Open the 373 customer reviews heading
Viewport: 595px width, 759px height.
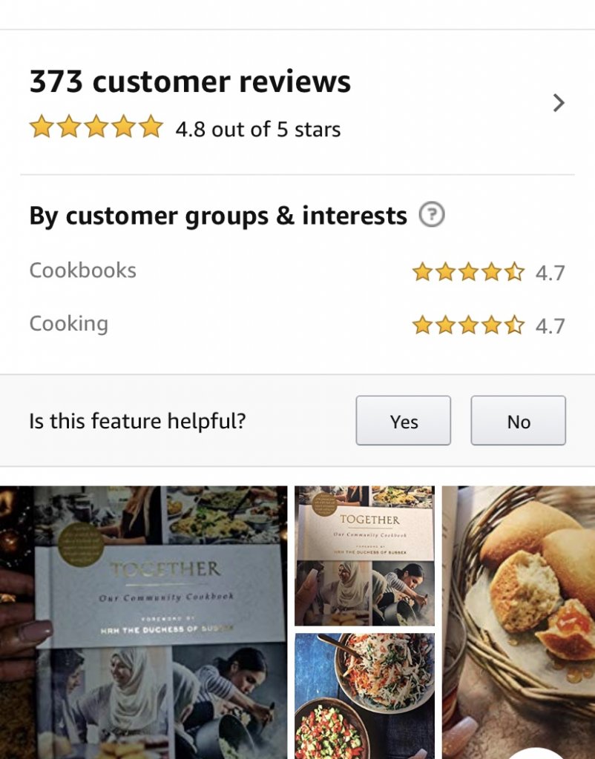point(190,82)
